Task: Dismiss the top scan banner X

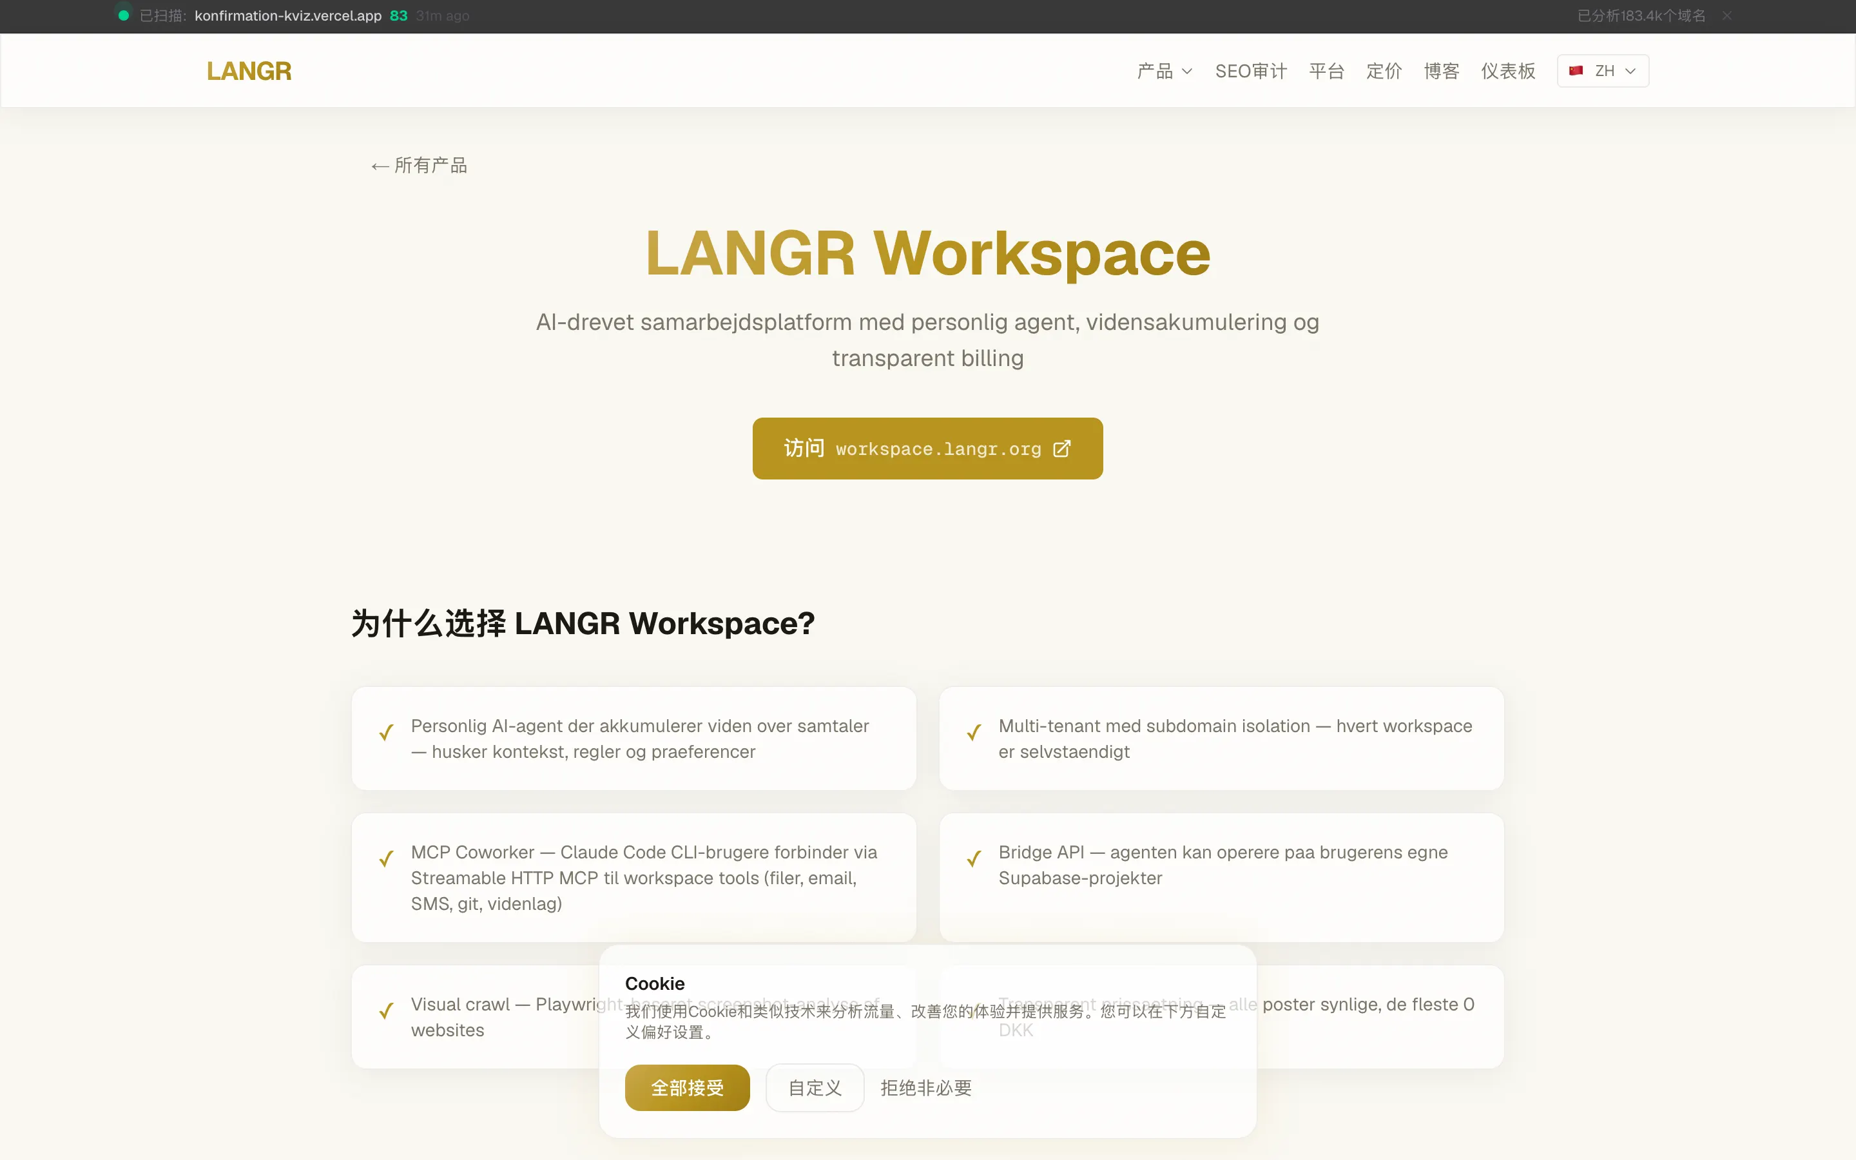Action: click(x=1726, y=15)
